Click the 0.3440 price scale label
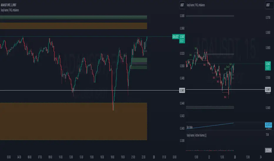Image resolution: width=274 pixels, height=161 pixels. (x=182, y=103)
